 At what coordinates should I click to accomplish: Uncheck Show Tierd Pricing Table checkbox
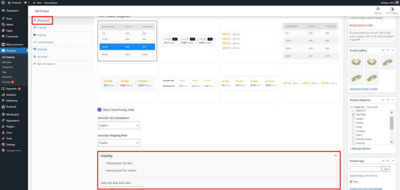click(100, 110)
